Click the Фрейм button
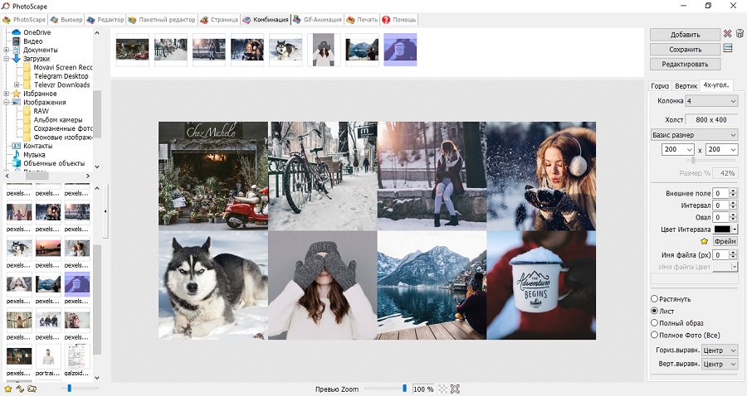Viewport: 747px width, 396px height. tap(725, 242)
